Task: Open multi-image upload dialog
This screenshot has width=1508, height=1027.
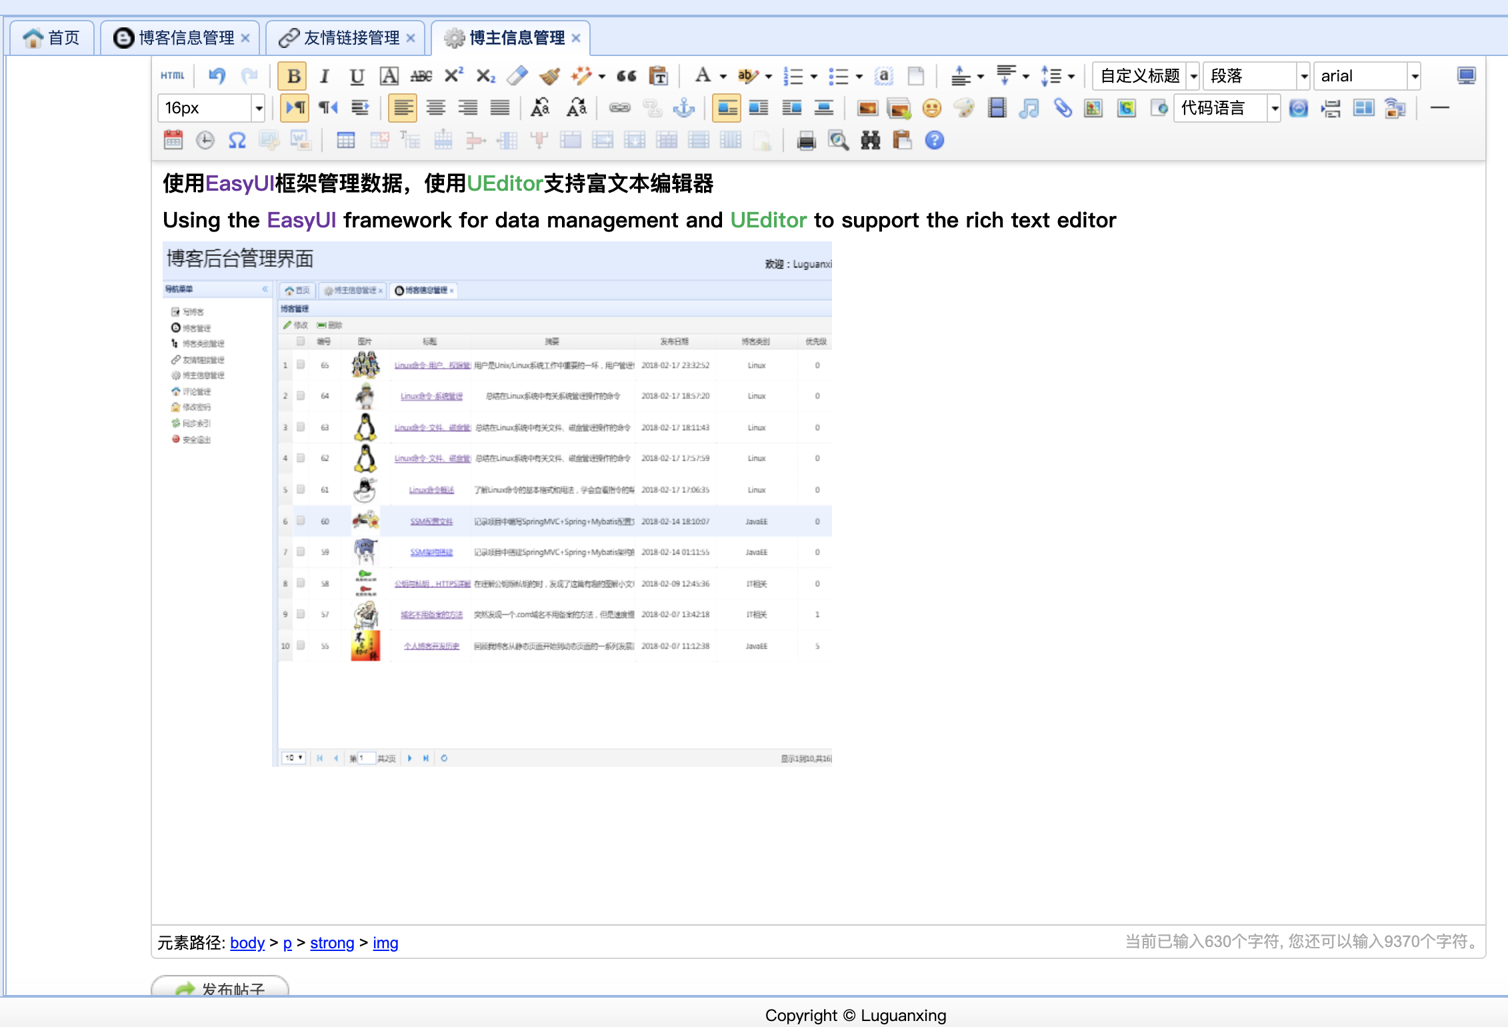Action: [899, 108]
